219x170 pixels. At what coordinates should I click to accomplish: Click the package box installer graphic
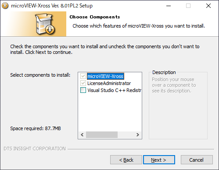(x=45, y=24)
